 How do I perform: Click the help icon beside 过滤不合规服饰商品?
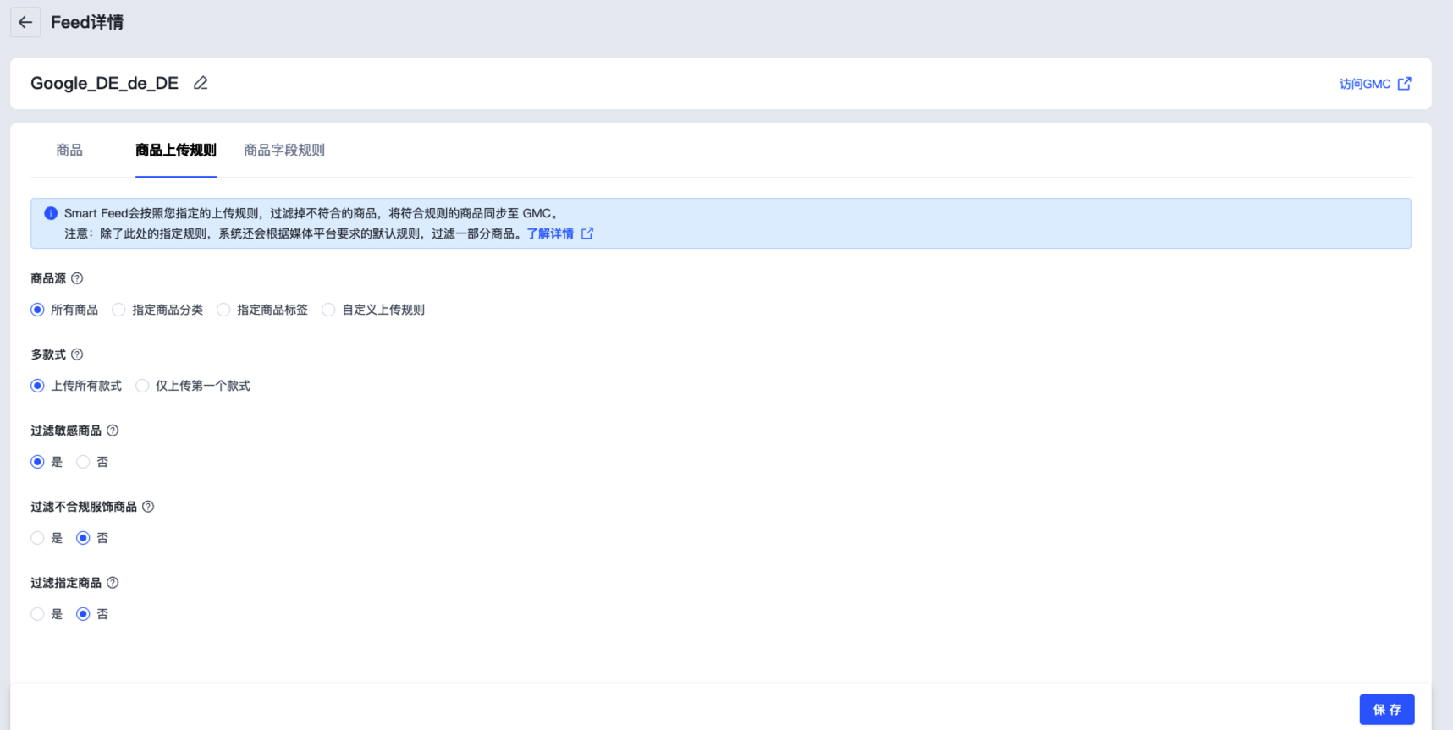pos(148,507)
